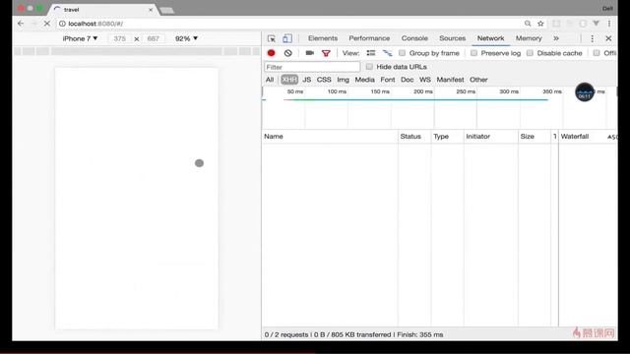Sort by Initiator column header

point(491,137)
